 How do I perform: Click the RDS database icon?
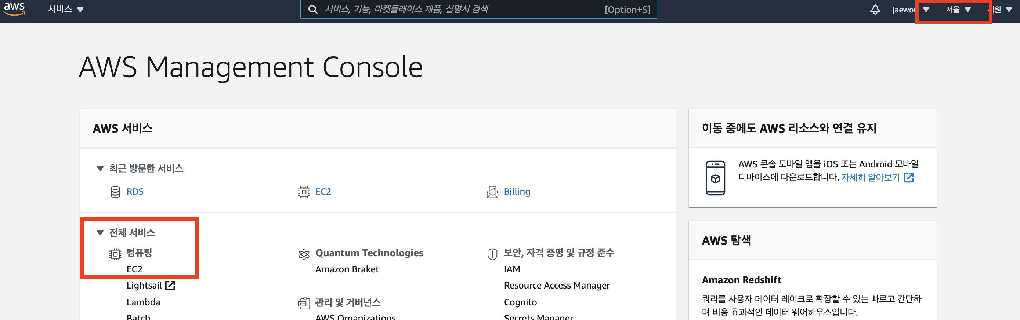click(x=115, y=192)
